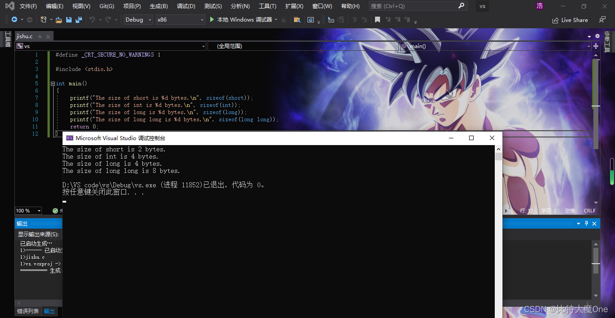Open the feedback person icon at top right
The image size is (615, 318).
(602, 20)
